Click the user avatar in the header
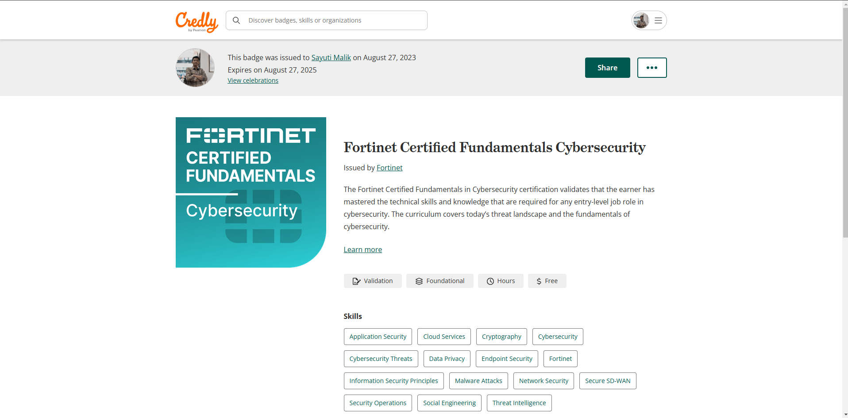Screen dimensions: 848x418 [641, 20]
